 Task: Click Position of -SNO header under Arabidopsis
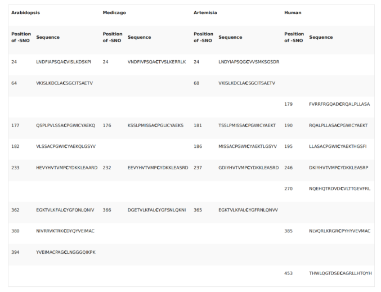[21, 37]
